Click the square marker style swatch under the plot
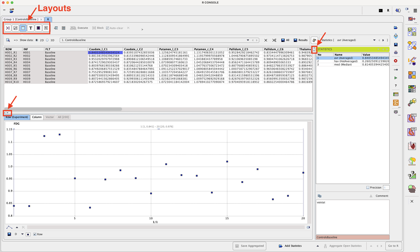The width and height of the screenshot is (420, 252). coord(28,234)
